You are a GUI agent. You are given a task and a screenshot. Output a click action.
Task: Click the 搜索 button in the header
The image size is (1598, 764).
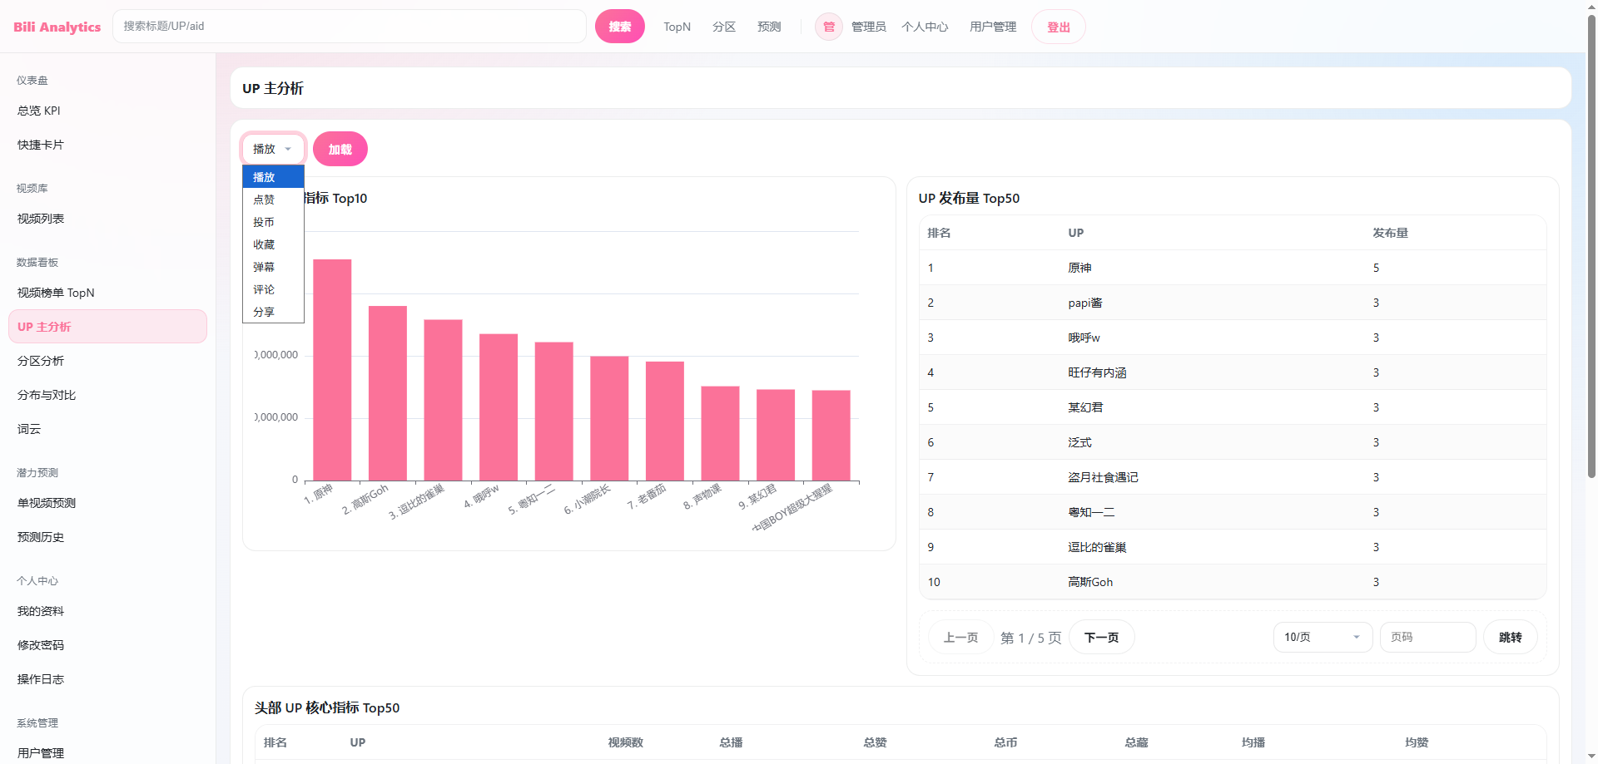tap(619, 27)
